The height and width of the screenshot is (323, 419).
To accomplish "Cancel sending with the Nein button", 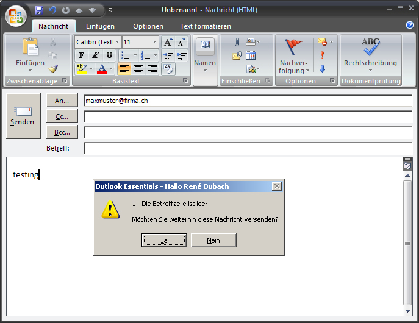I will [213, 240].
